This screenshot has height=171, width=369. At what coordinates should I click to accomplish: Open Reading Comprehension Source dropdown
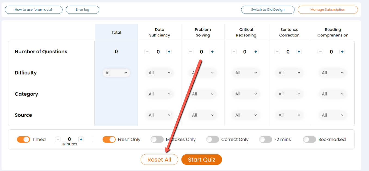point(333,115)
